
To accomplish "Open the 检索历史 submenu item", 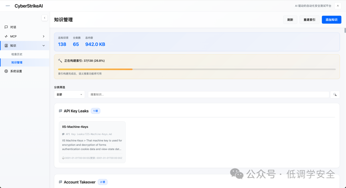I will (x=25, y=54).
